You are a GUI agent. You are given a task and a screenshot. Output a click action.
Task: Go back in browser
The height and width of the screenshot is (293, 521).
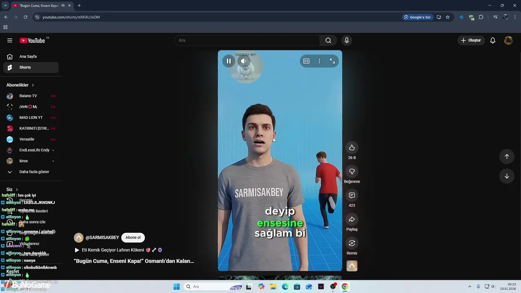coord(6,17)
